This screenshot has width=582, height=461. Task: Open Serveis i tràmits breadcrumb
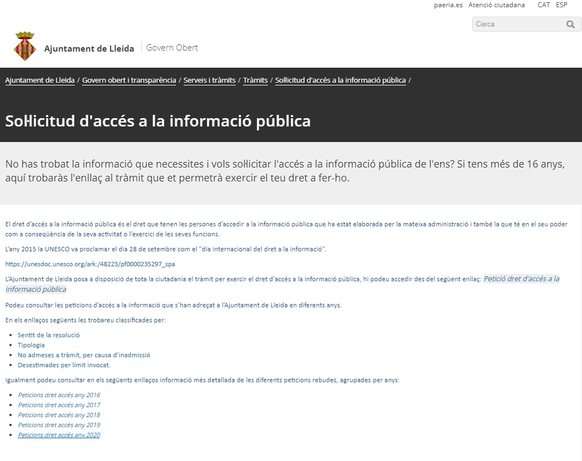[x=210, y=80]
